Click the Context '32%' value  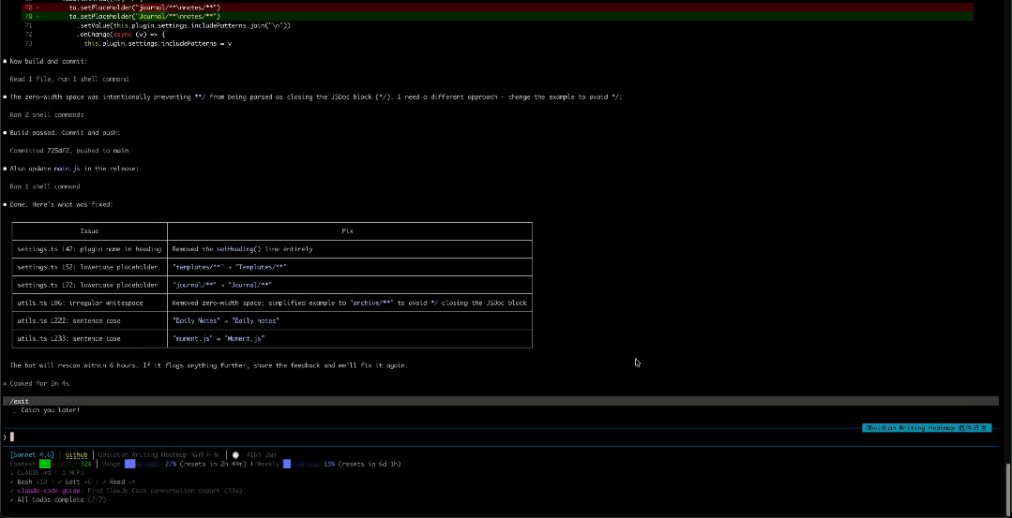(x=86, y=464)
